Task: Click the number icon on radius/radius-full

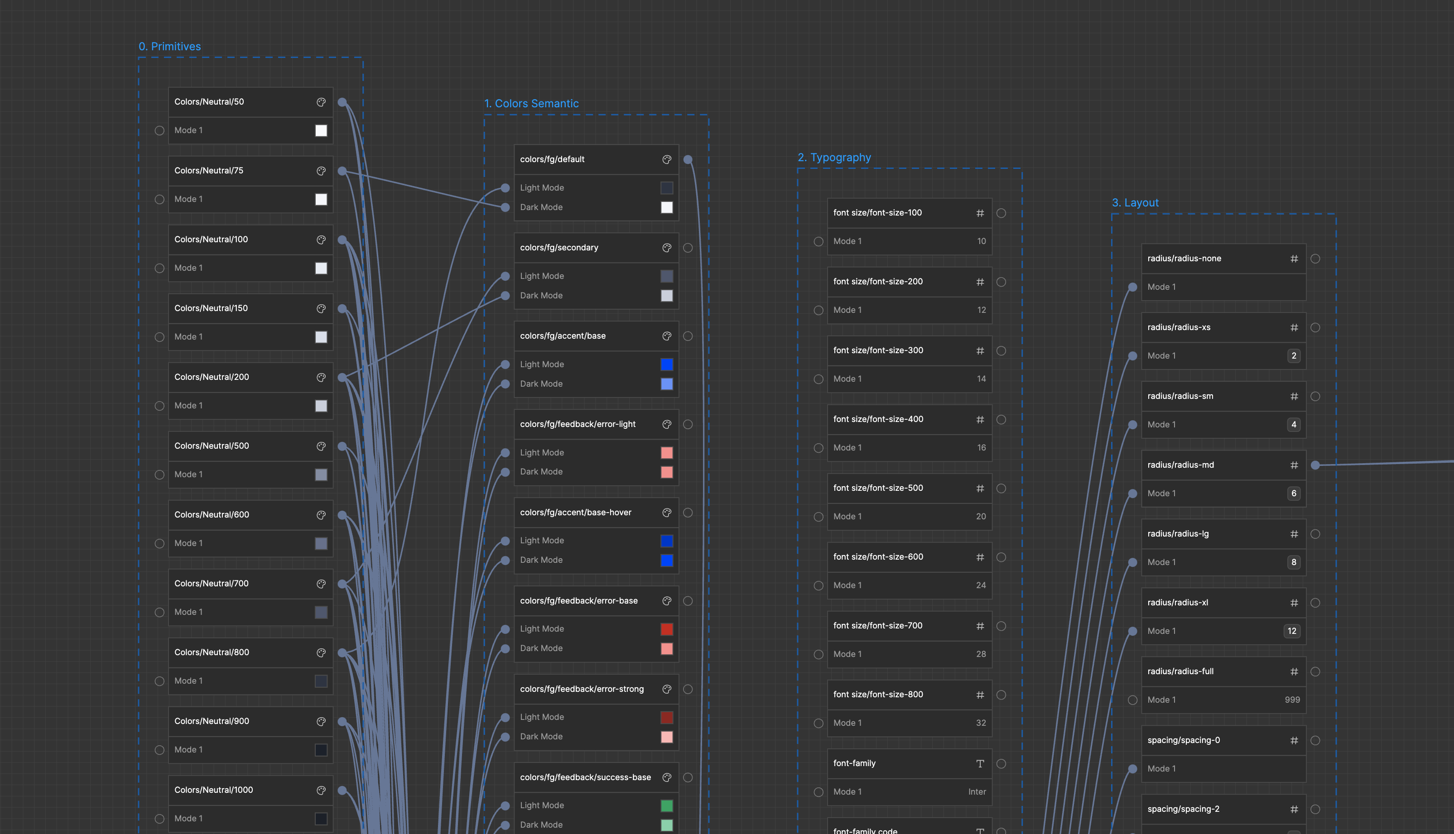Action: click(1294, 671)
